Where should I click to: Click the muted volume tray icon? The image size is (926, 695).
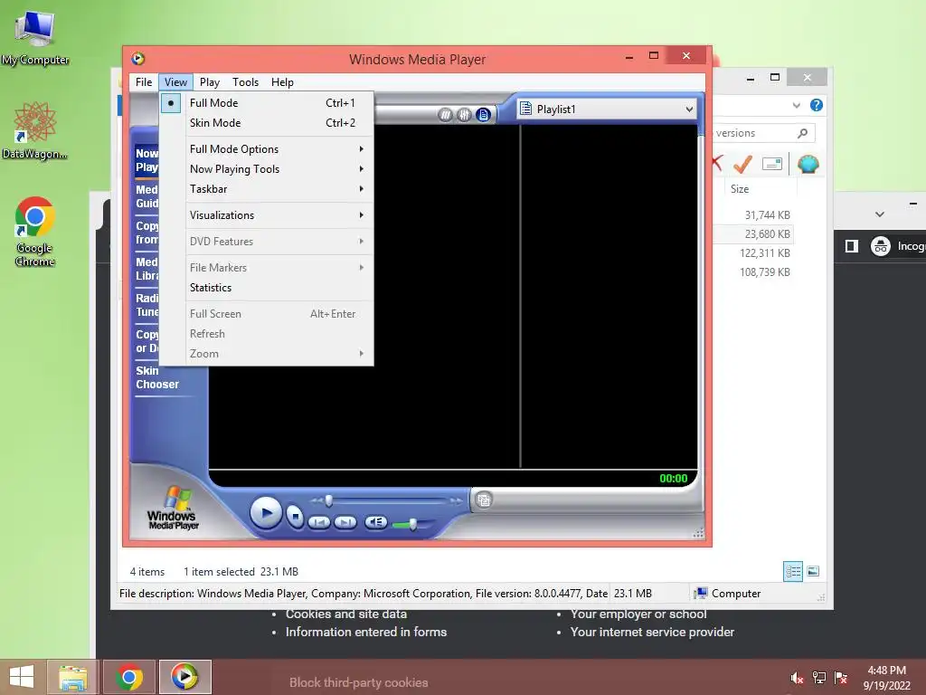pyautogui.click(x=797, y=678)
